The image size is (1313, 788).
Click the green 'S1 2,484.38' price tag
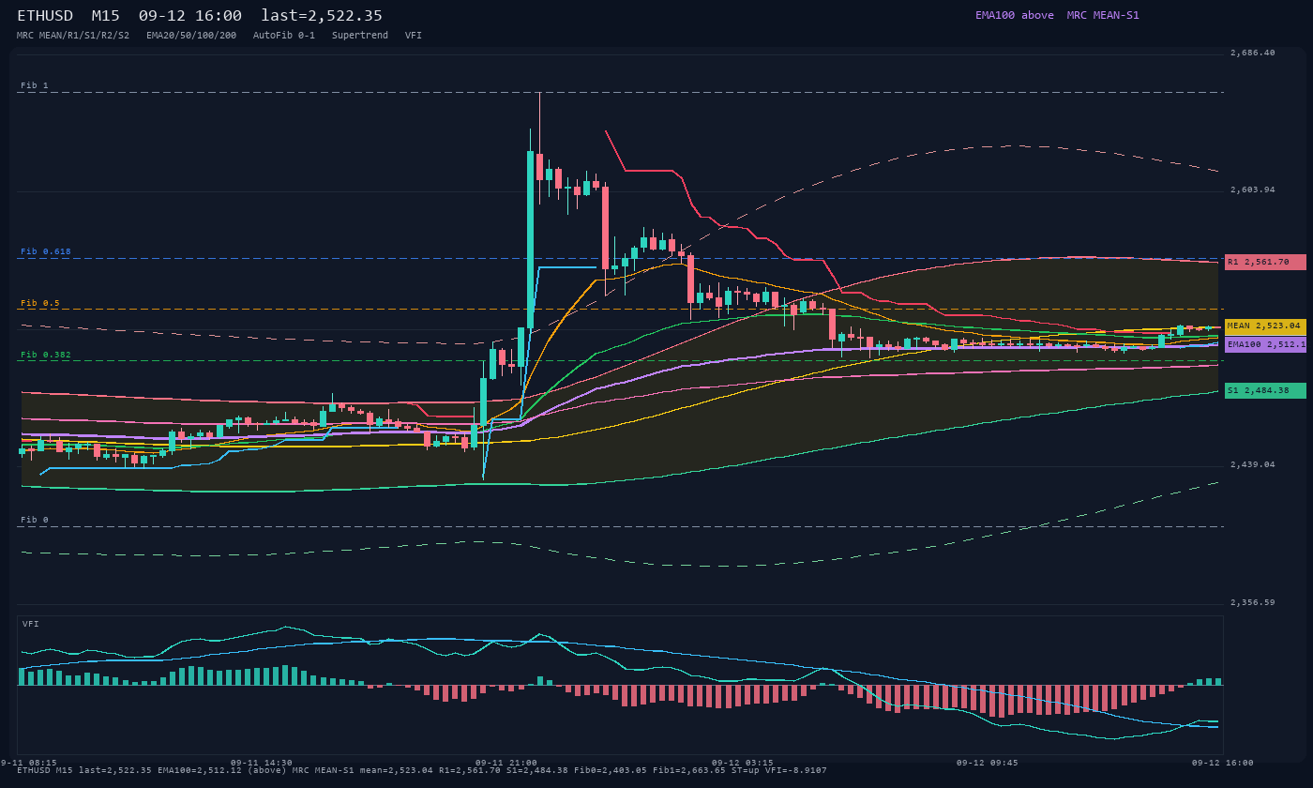click(x=1265, y=390)
